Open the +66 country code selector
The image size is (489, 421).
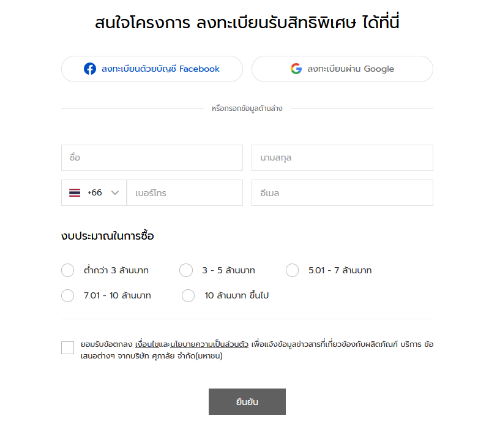click(x=94, y=192)
